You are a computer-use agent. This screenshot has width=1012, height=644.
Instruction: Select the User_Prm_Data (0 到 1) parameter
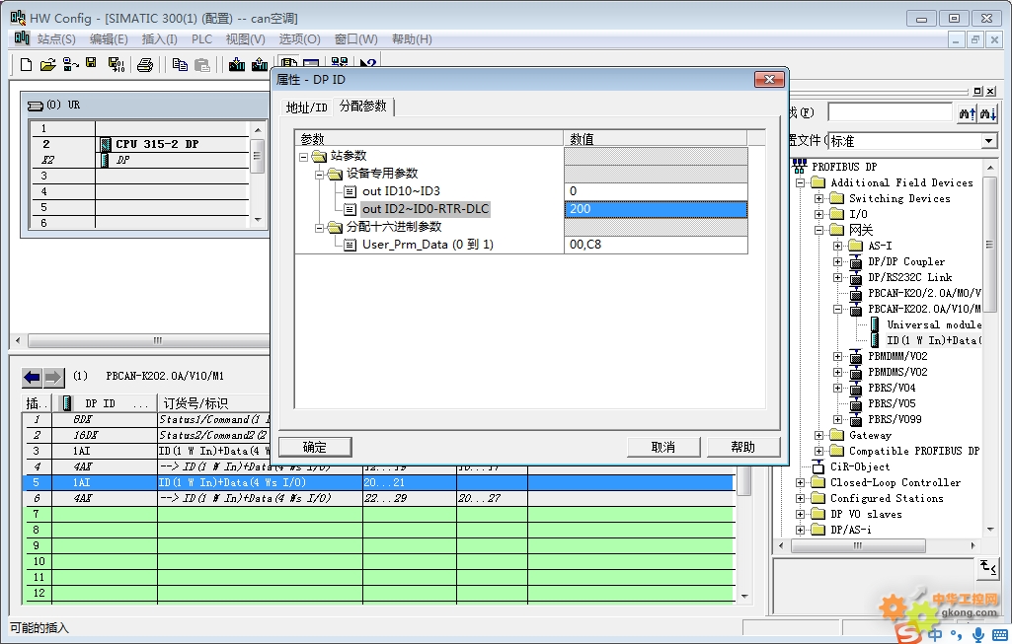tap(428, 245)
